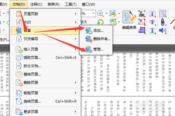This screenshot has height=116, width=175.
Task: Expand the 裁剪页面 submenu arrow
Action: click(76, 93)
